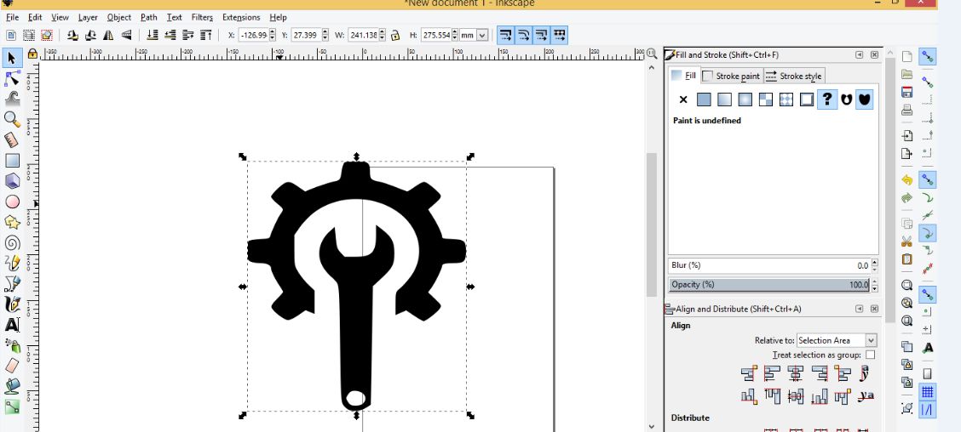Click Opacity percent spinner arrows

(875, 285)
